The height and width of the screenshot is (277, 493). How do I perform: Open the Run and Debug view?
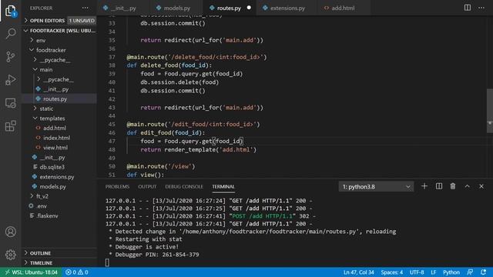11,80
